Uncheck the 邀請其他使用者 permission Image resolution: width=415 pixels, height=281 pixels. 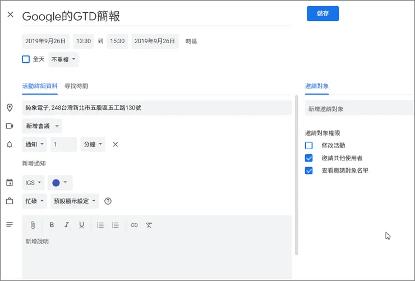tap(309, 158)
